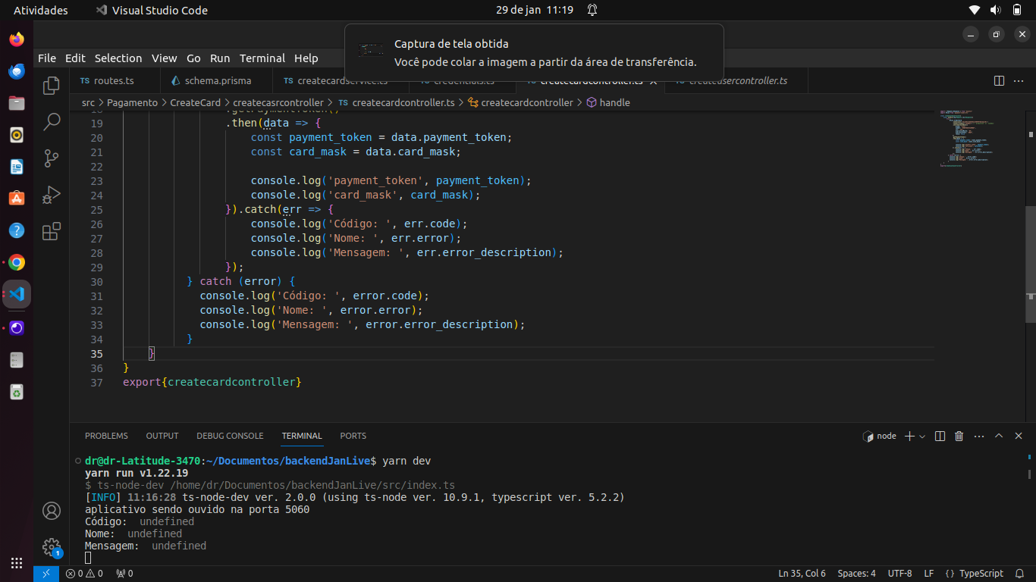Open the system tray status menu
Viewport: 1036px width, 582px height.
(x=996, y=10)
